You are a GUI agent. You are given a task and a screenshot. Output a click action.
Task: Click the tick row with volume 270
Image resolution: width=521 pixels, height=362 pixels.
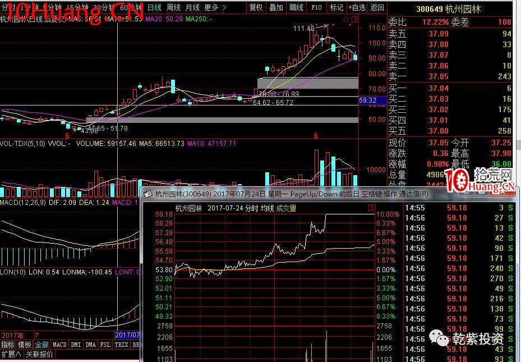click(459, 278)
